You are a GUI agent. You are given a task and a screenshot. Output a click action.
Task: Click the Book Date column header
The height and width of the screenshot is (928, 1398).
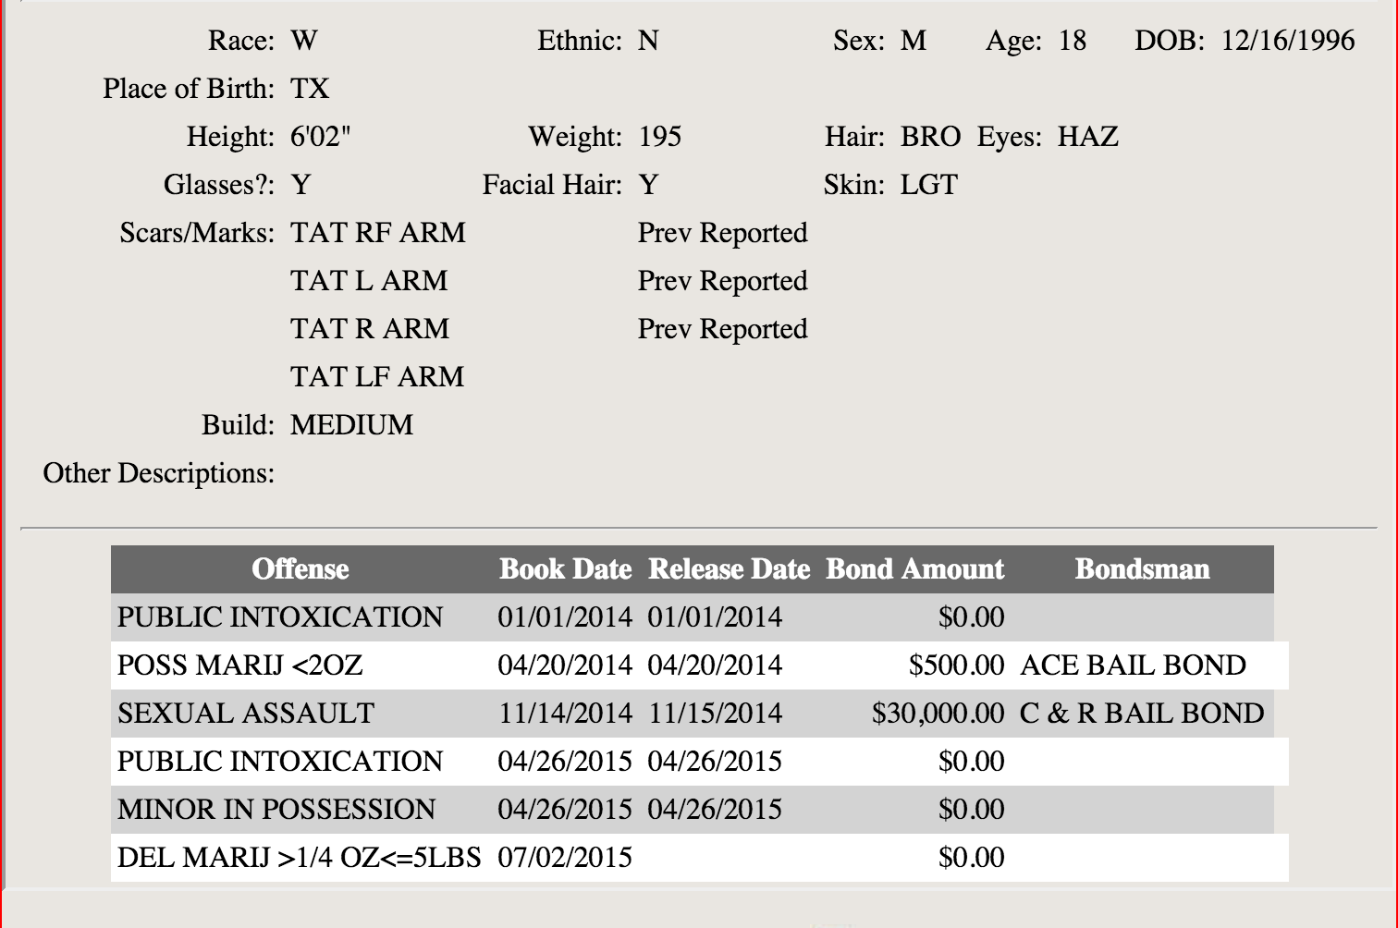coord(565,569)
